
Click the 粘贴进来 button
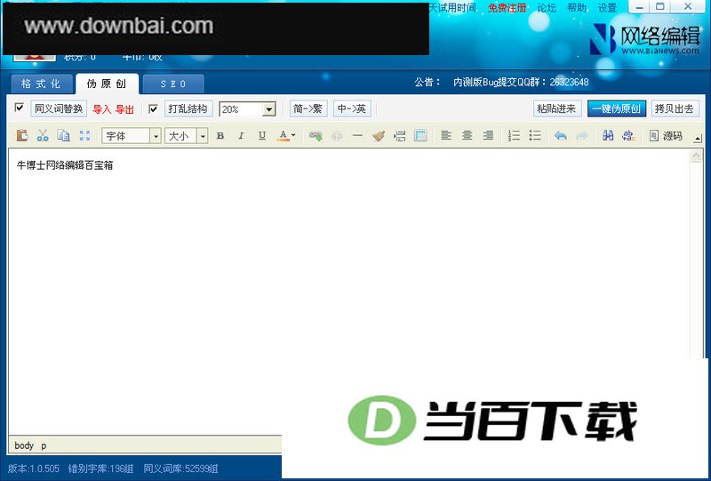557,108
